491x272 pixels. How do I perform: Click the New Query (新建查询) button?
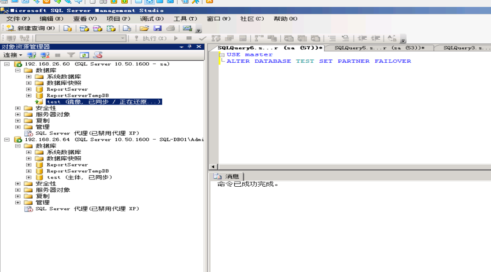[x=31, y=28]
